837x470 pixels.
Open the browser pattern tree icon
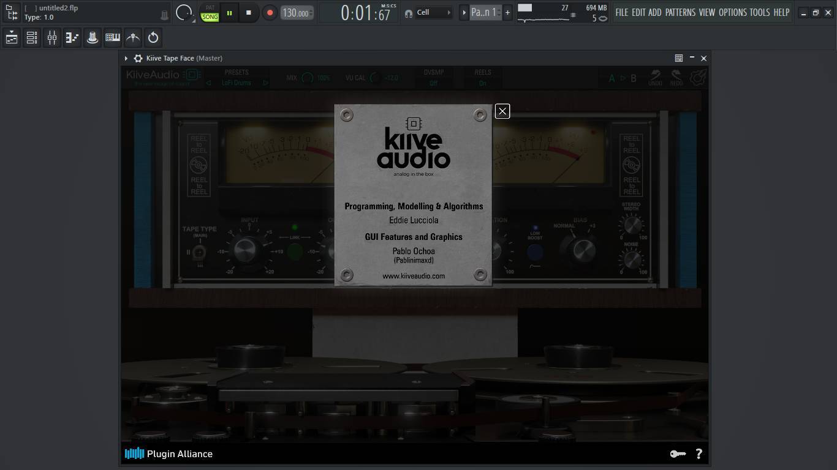point(12,12)
